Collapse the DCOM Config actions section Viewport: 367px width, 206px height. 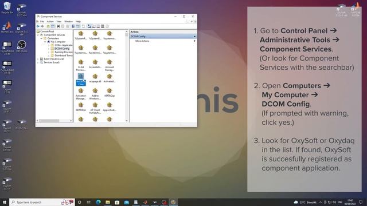pyautogui.click(x=194, y=37)
